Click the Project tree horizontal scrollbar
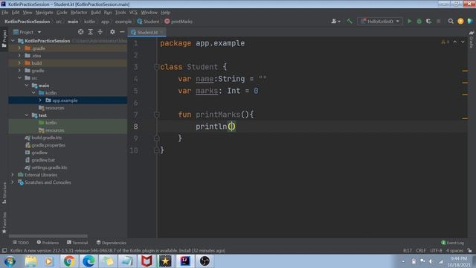476x268 pixels. tap(48, 236)
